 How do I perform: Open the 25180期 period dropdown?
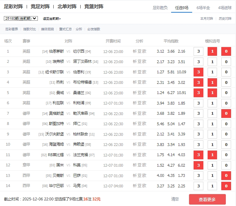pyautogui.click(x=21, y=19)
